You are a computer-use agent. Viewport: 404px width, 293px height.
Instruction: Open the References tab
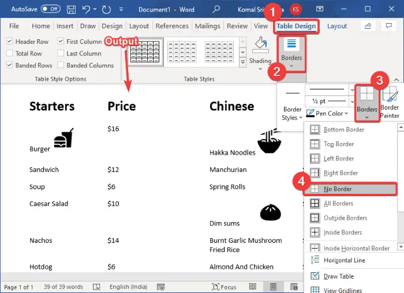(x=172, y=26)
